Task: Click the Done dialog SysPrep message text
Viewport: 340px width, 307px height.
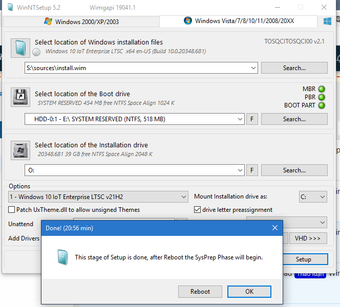Action: tap(168, 257)
